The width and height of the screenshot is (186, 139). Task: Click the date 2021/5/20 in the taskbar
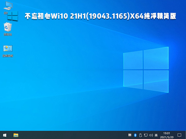(166, 137)
